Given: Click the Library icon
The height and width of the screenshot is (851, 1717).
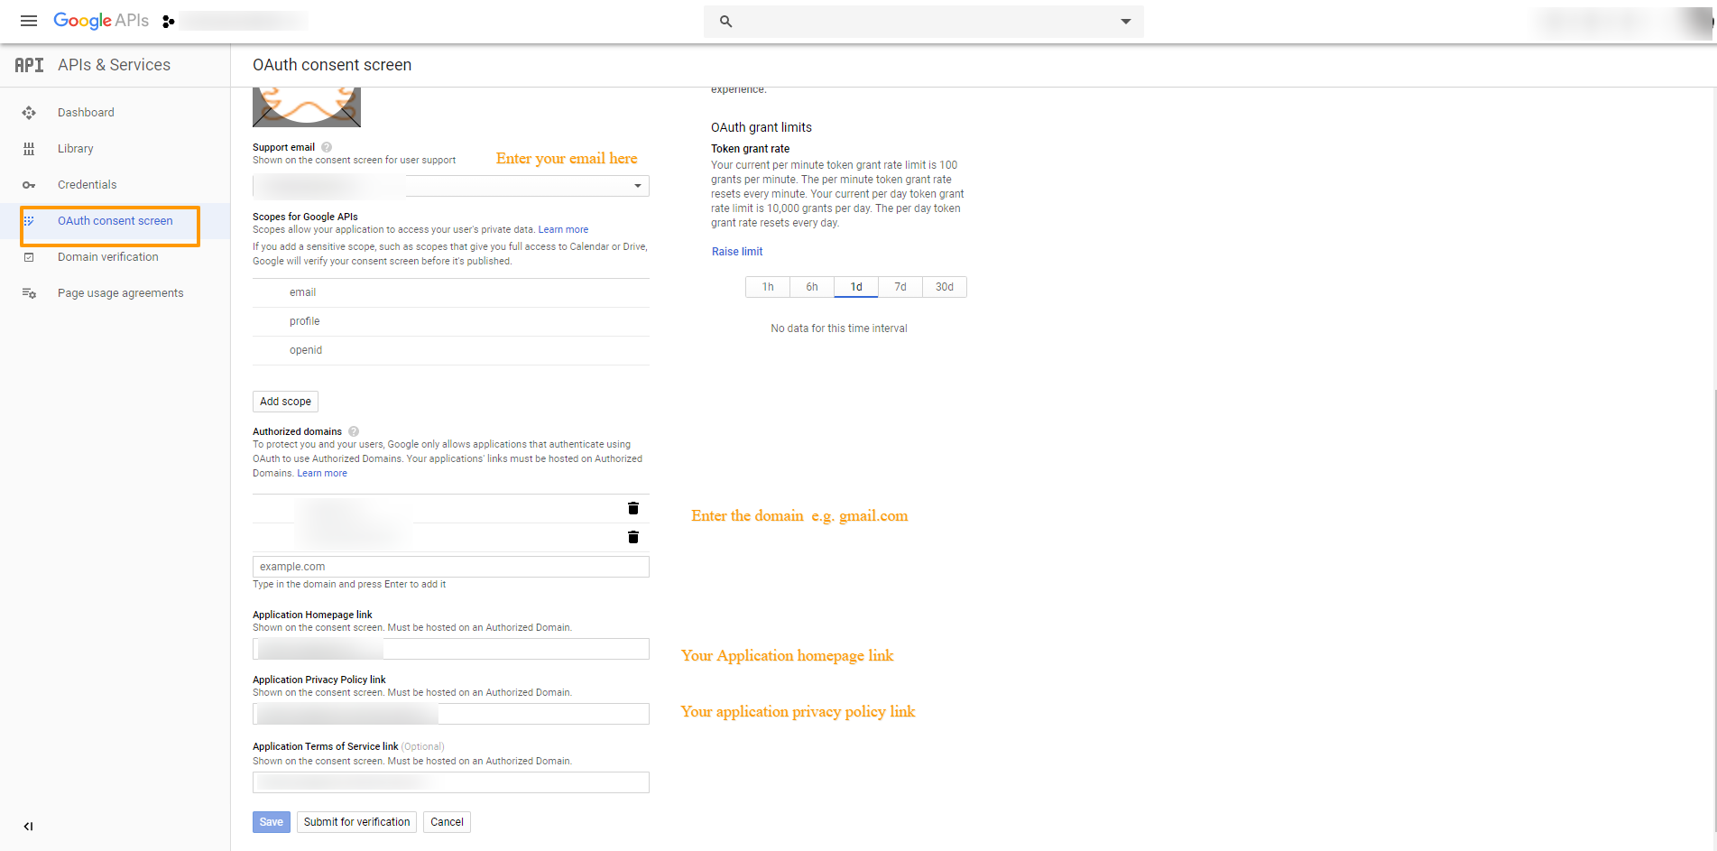Looking at the screenshot, I should 29,149.
